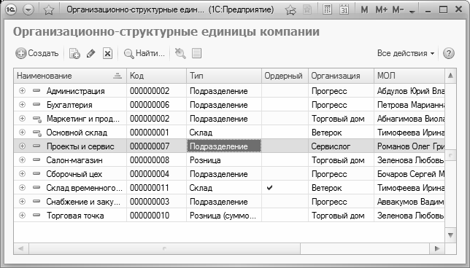Expand the Снабжение и заку... row
The width and height of the screenshot is (470, 268).
tap(22, 201)
